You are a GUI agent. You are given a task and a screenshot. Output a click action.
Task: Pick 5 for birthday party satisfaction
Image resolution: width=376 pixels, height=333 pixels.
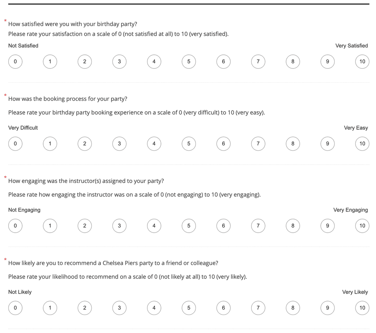tap(189, 62)
